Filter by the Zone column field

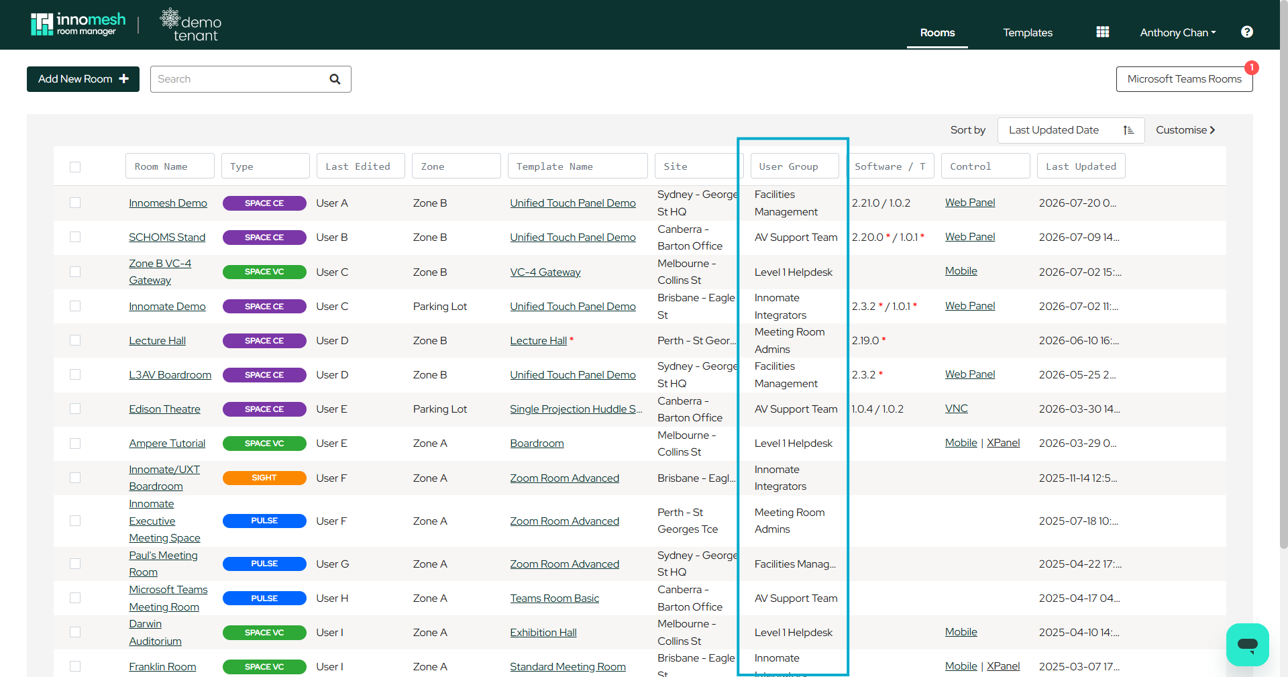pyautogui.click(x=456, y=166)
